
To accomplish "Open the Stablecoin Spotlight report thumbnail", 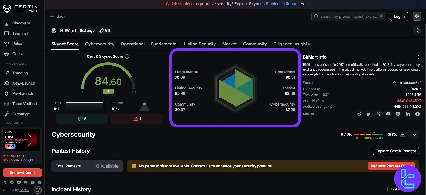I will point(22,140).
